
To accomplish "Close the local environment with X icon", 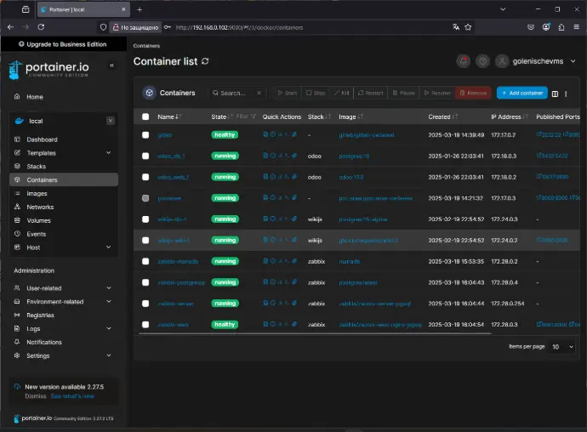I will point(111,121).
